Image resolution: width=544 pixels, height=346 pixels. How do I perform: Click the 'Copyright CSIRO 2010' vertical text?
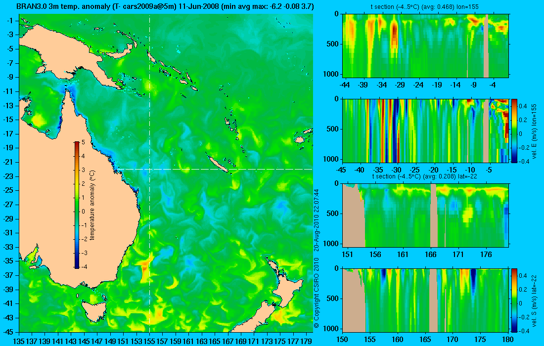pos(316,293)
